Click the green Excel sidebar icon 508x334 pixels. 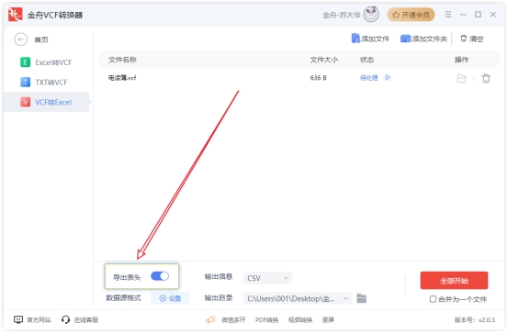(26, 62)
